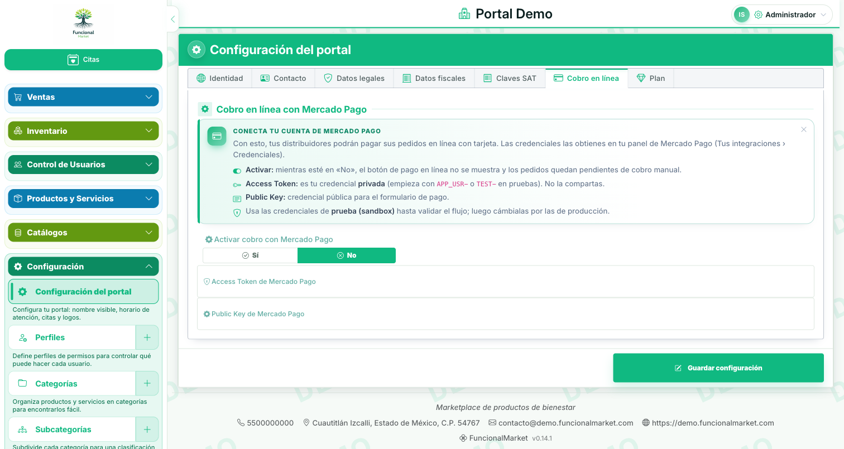Click the key icon beside Access Token description
Screen dimensions: 844x449
click(x=237, y=184)
